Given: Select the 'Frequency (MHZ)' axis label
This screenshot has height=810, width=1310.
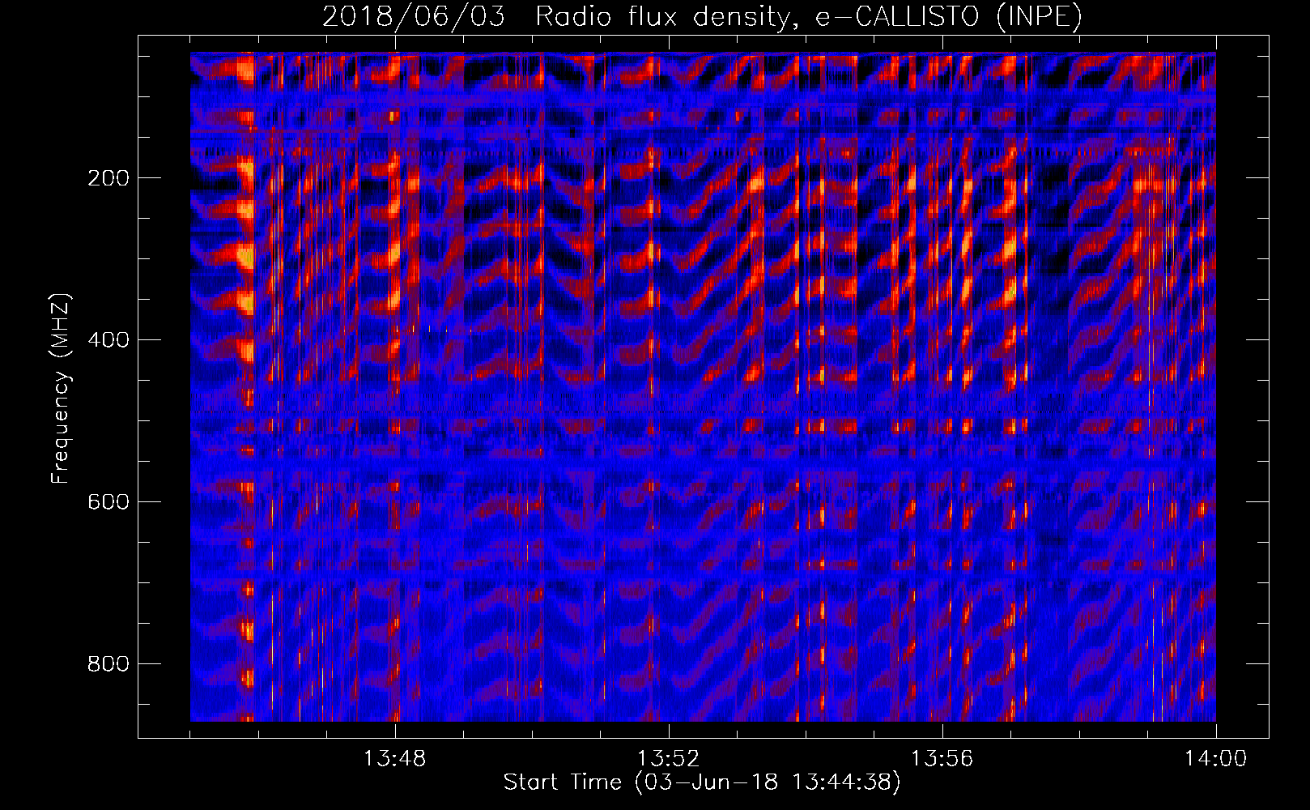Looking at the screenshot, I should pyautogui.click(x=61, y=388).
